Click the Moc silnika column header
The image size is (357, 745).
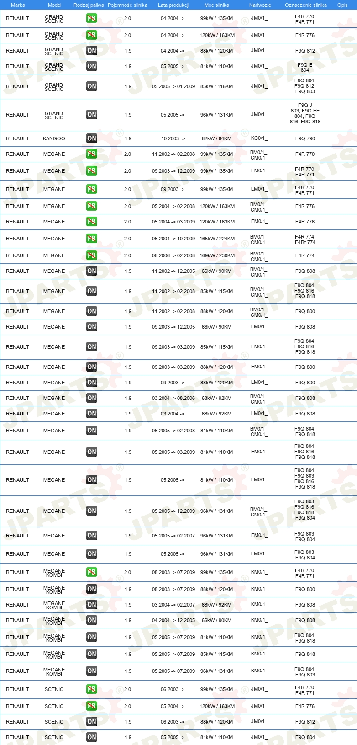(217, 5)
